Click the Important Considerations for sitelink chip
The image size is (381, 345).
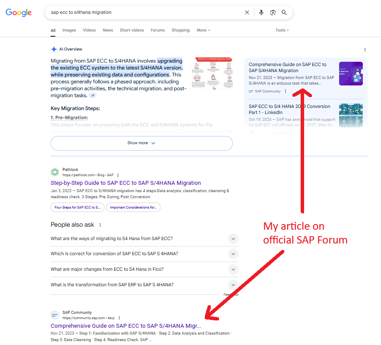(133, 207)
